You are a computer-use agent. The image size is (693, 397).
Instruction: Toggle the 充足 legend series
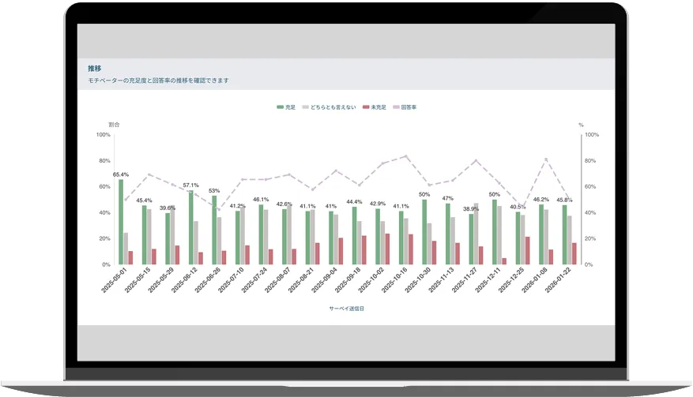click(x=290, y=107)
